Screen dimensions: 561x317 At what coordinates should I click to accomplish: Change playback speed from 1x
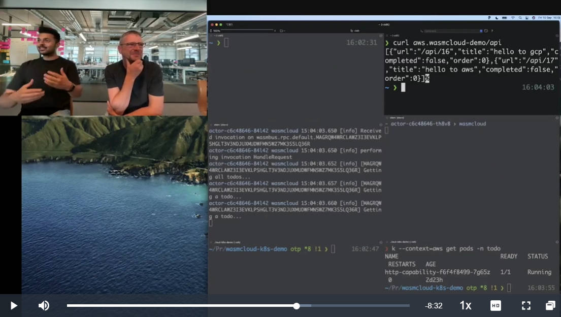click(465, 305)
